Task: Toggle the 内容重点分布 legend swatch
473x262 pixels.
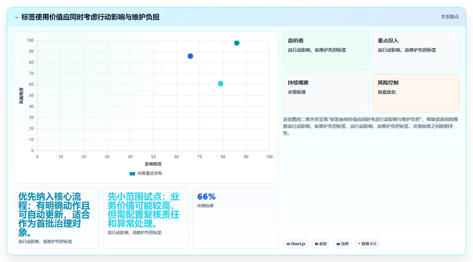Action: [132, 173]
